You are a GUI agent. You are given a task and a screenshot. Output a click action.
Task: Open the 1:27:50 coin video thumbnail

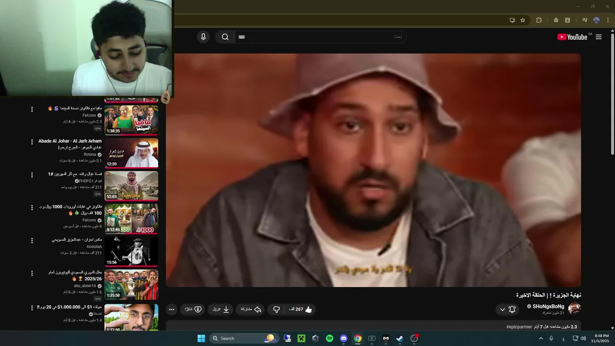click(131, 317)
